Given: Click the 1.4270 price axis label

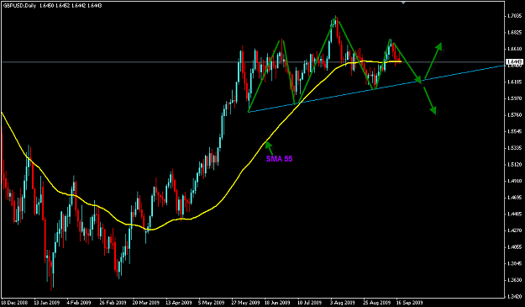Looking at the screenshot, I should click(x=515, y=230).
